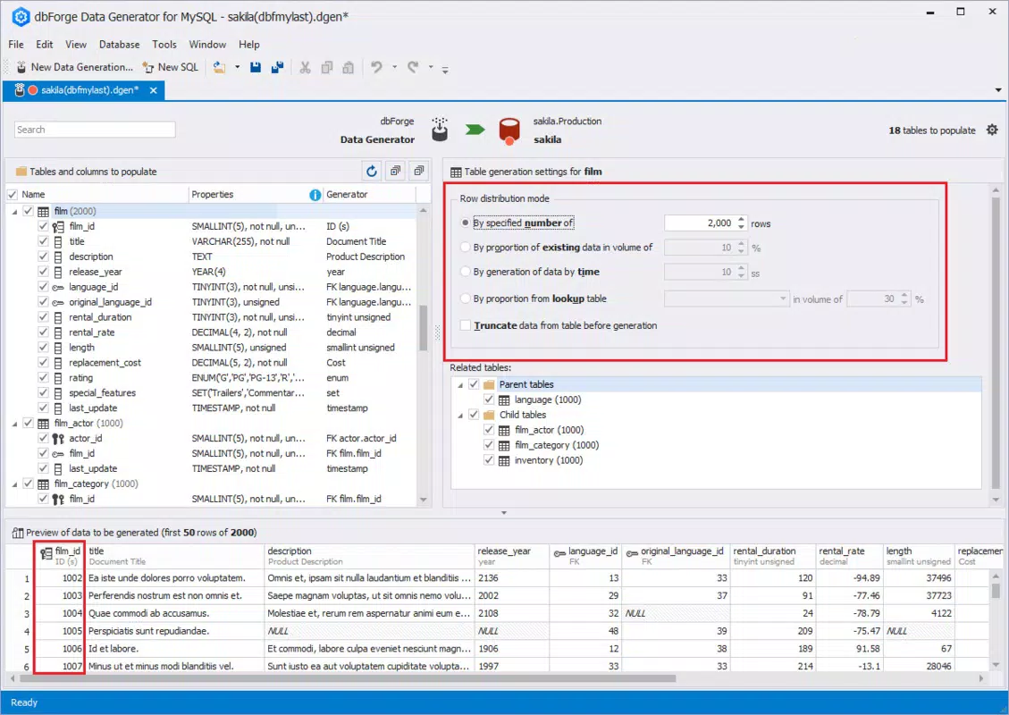Image resolution: width=1009 pixels, height=715 pixels.
Task: Click the Generator column header
Action: point(369,194)
